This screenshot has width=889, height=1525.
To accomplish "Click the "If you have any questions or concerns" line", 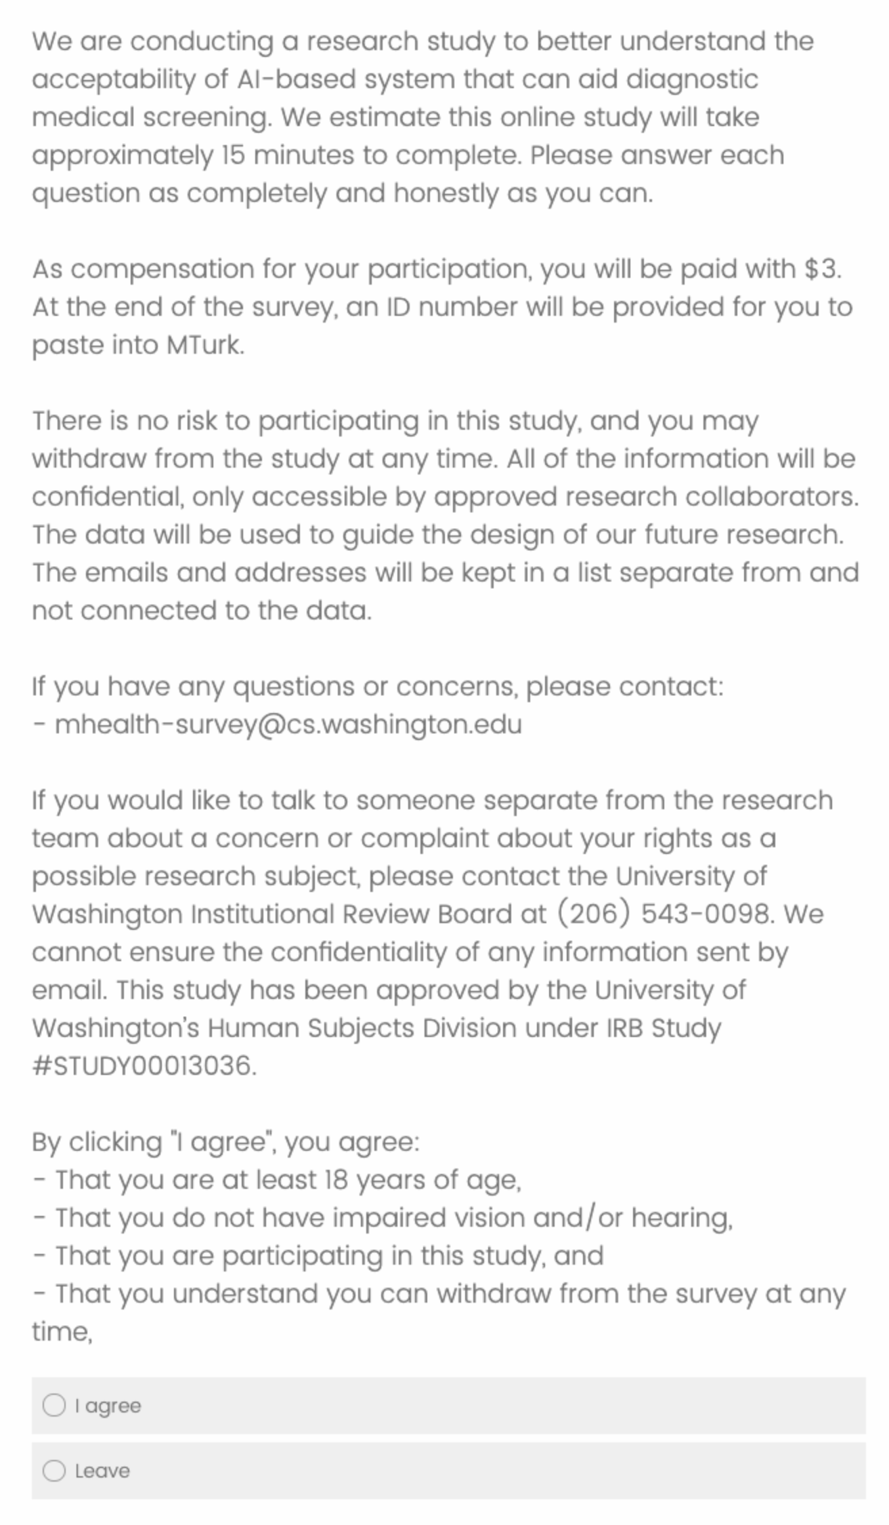I will 377,687.
